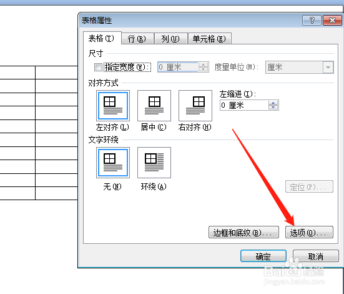
Task: Open 选项(O) table options
Action: pos(309,233)
